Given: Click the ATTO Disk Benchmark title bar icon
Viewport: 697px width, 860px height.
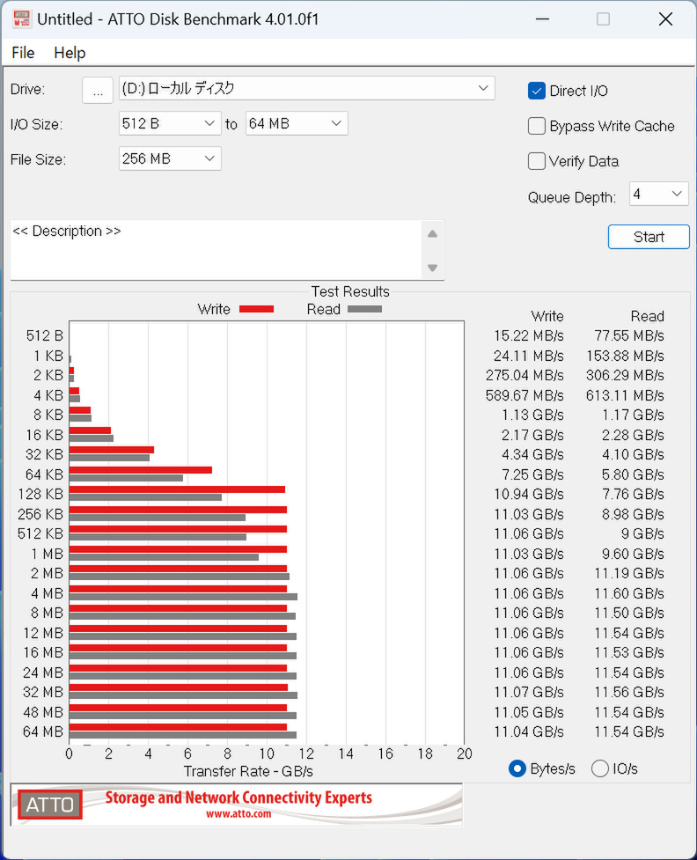Looking at the screenshot, I should click(x=21, y=18).
